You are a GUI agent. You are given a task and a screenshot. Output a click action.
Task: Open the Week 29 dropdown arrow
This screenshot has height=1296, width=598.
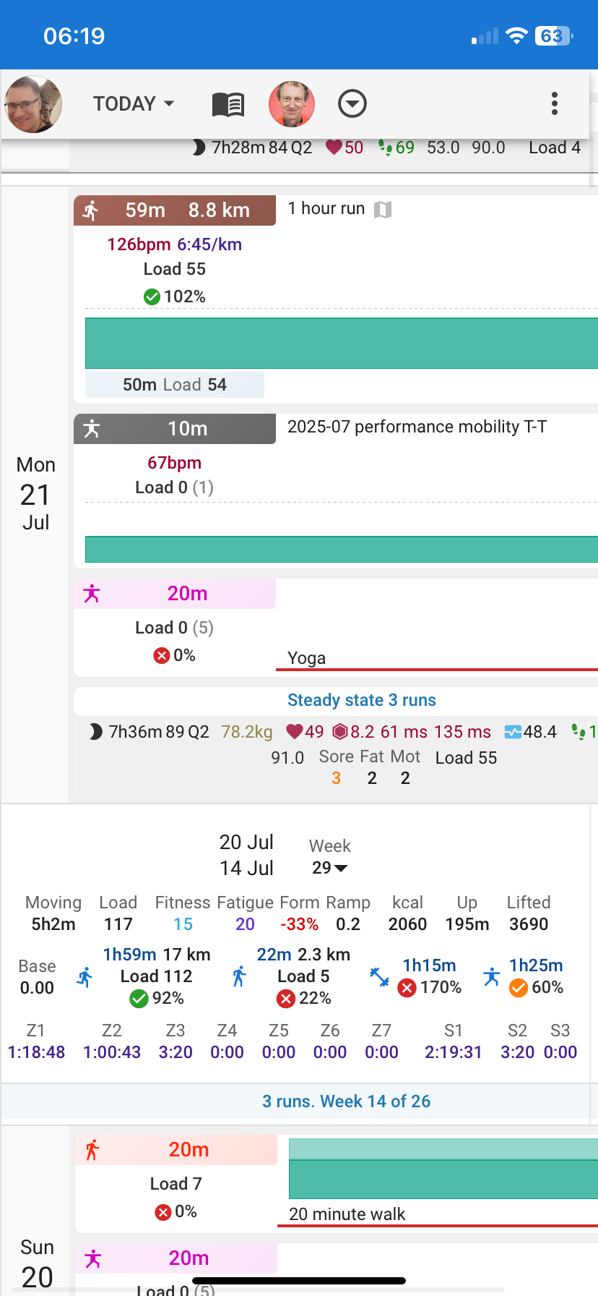tap(340, 868)
